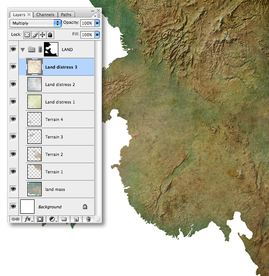Click the mask link icon on LAND group
The height and width of the screenshot is (276, 269).
pyautogui.click(x=40, y=49)
